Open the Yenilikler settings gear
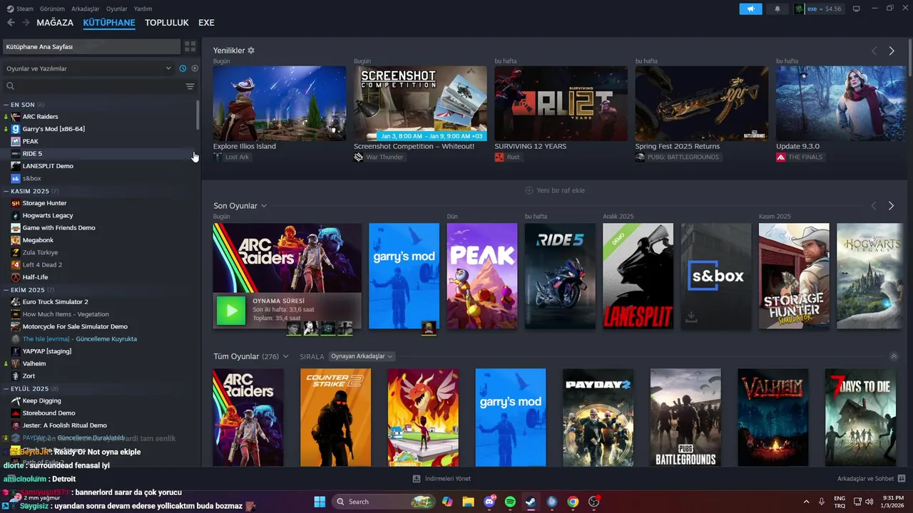 tap(251, 51)
